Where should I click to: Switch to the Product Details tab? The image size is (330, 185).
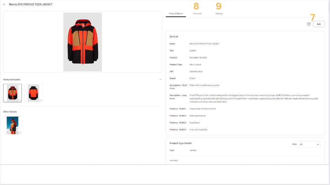tap(176, 14)
